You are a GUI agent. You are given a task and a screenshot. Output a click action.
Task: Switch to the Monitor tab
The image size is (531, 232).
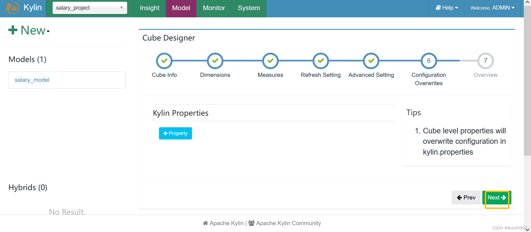[x=214, y=8]
